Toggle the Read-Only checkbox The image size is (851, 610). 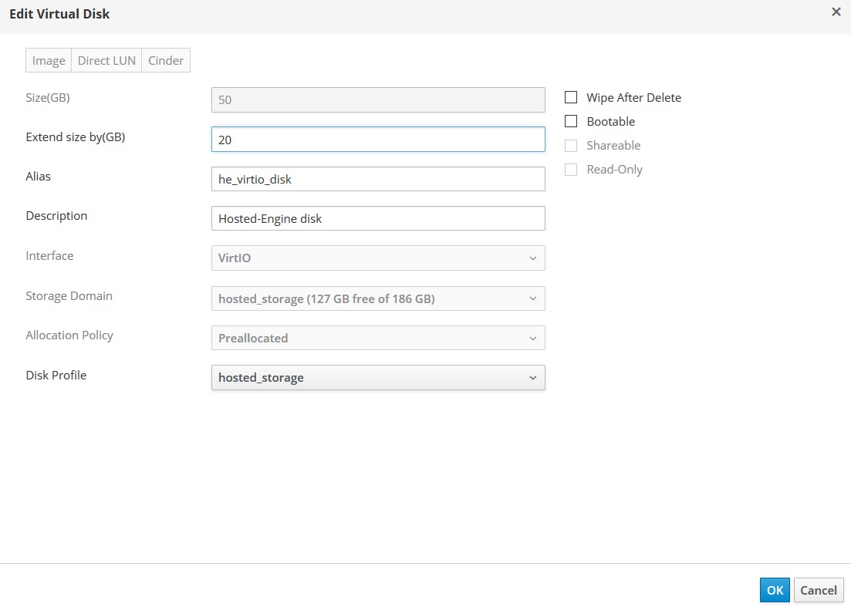pos(571,170)
